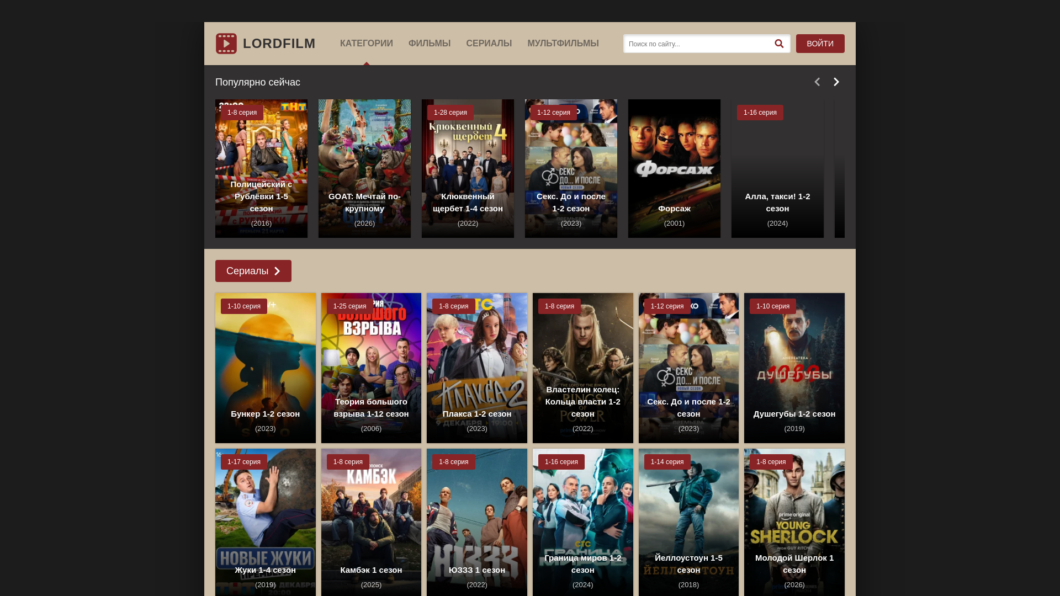
Task: Click the LORDFILM logo icon
Action: tap(226, 44)
